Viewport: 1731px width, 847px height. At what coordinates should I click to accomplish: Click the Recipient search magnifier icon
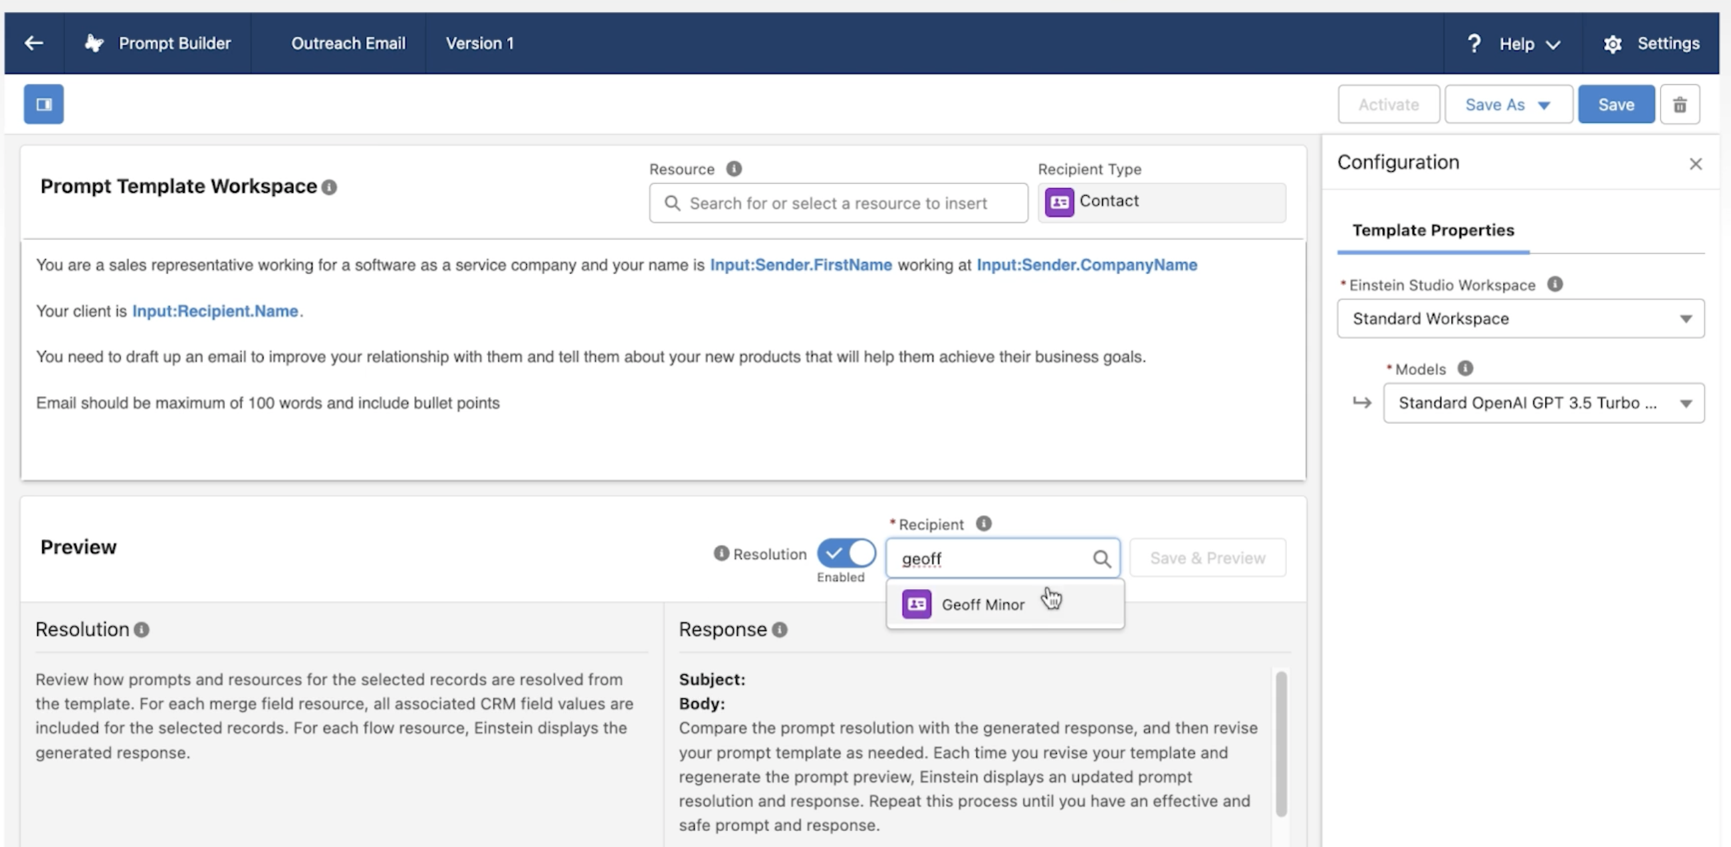coord(1101,558)
